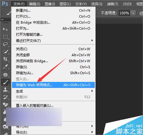Viewport: 143px width, 135px height.
Task: Choose the Lasso tool
Action: click(5, 44)
